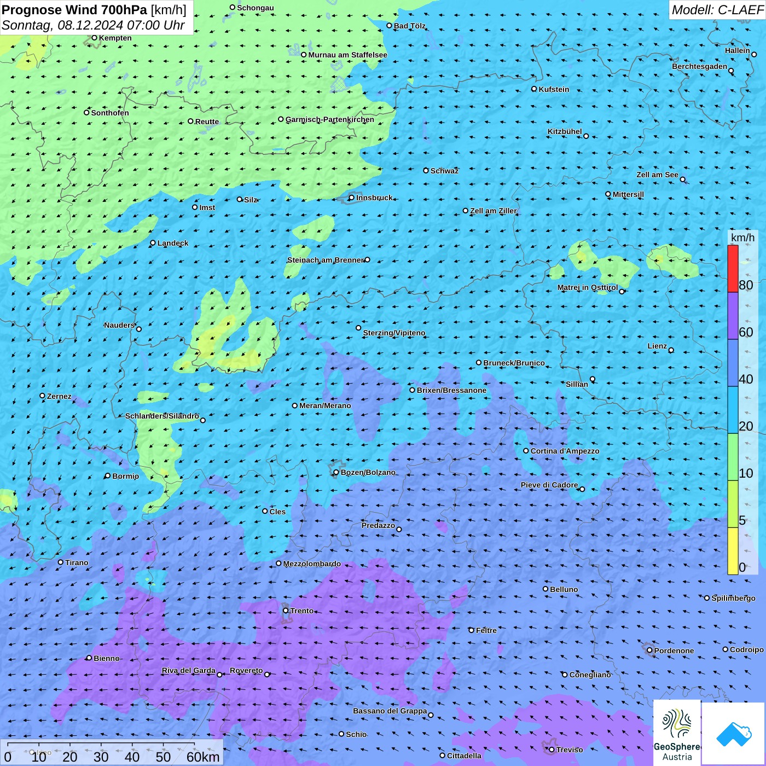The width and height of the screenshot is (766, 766).
Task: Click the Matrei in Osttirol label
Action: pyautogui.click(x=588, y=288)
